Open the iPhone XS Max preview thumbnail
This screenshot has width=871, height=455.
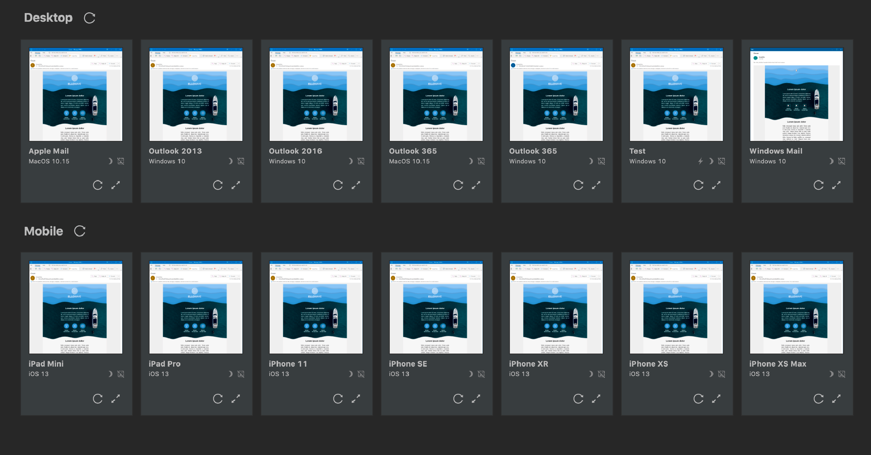pos(797,307)
